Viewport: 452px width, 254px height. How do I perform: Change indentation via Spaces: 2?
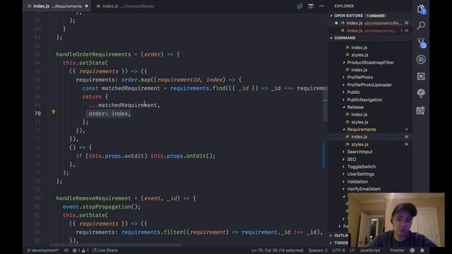coord(318,250)
